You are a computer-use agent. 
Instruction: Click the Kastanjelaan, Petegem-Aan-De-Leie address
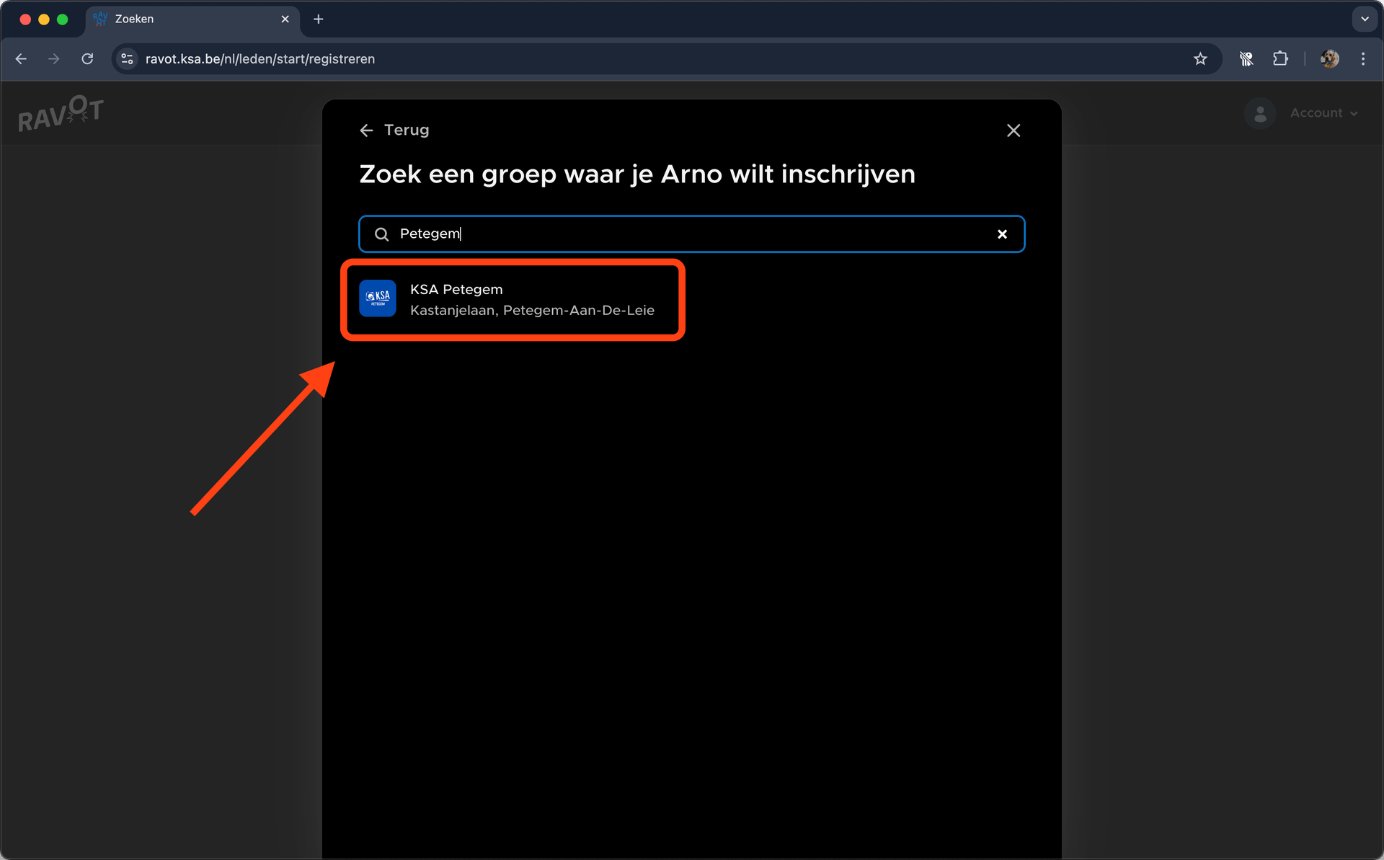(x=532, y=311)
